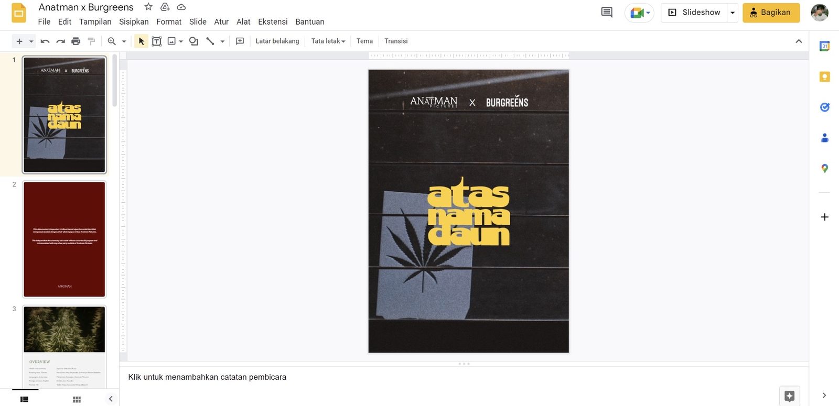Open comment history icon
This screenshot has height=406, width=839.
click(x=607, y=12)
